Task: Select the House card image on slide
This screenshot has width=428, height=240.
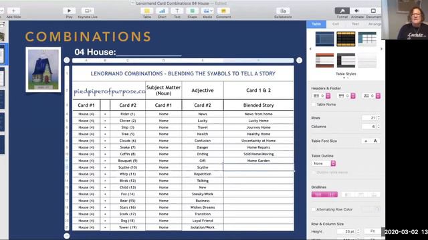Action: [43, 69]
